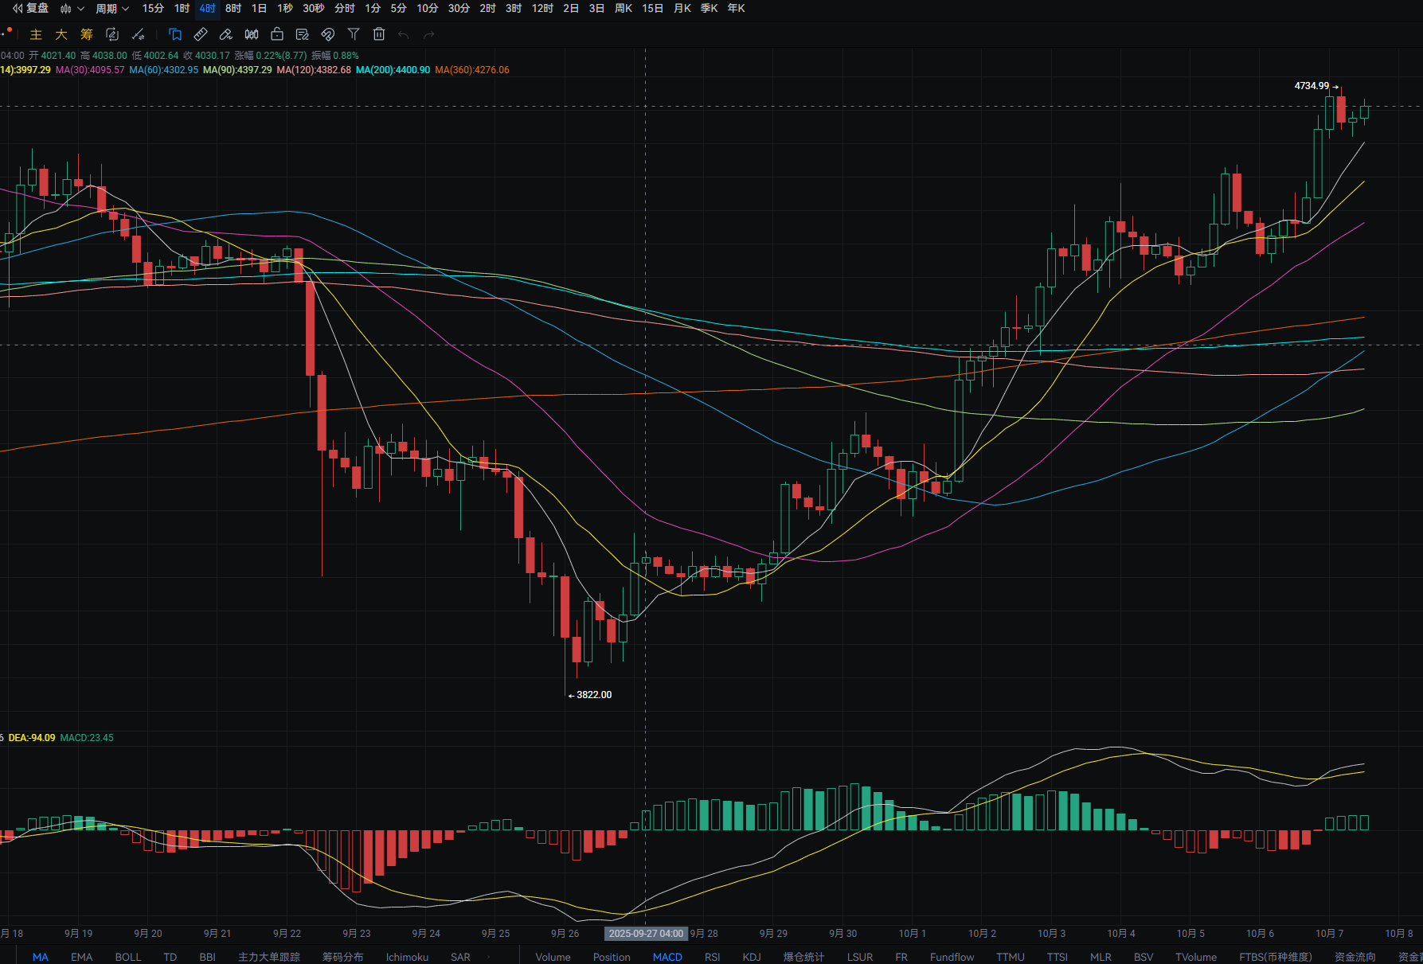Toggle the 筹 chip distribution overlay
Image resolution: width=1423 pixels, height=964 pixels.
87,34
